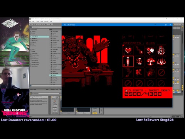Adjust the device dial knob
Image resolution: width=185 pixels, height=139 pixels.
[x=55, y=103]
